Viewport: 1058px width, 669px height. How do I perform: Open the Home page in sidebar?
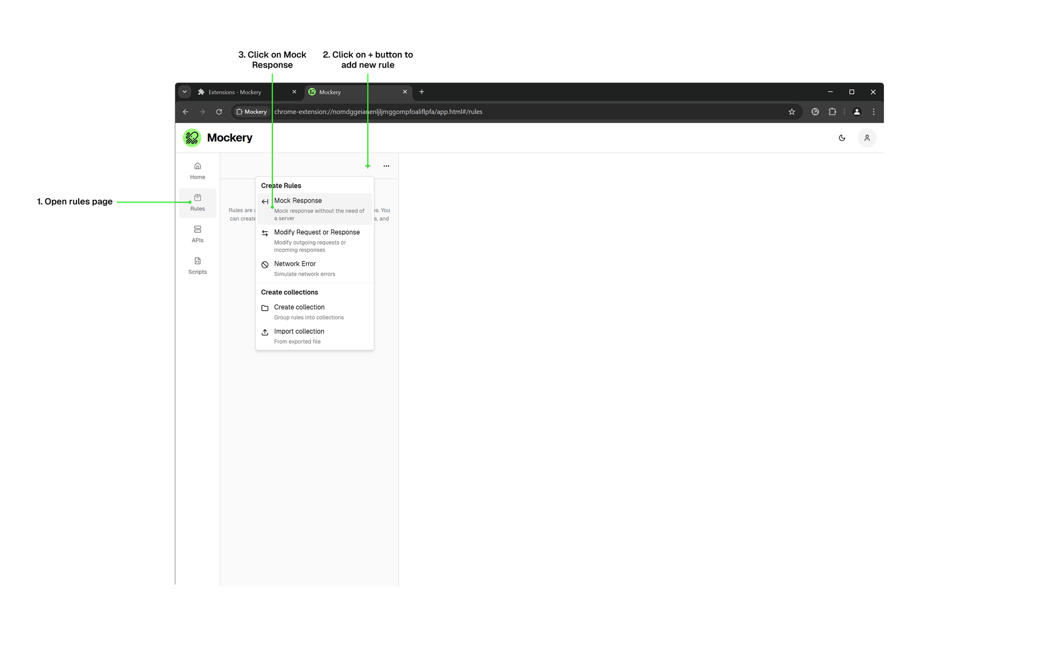(197, 171)
